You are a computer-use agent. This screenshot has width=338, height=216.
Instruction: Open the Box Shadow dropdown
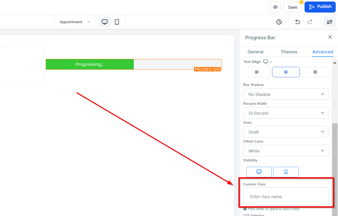286,94
